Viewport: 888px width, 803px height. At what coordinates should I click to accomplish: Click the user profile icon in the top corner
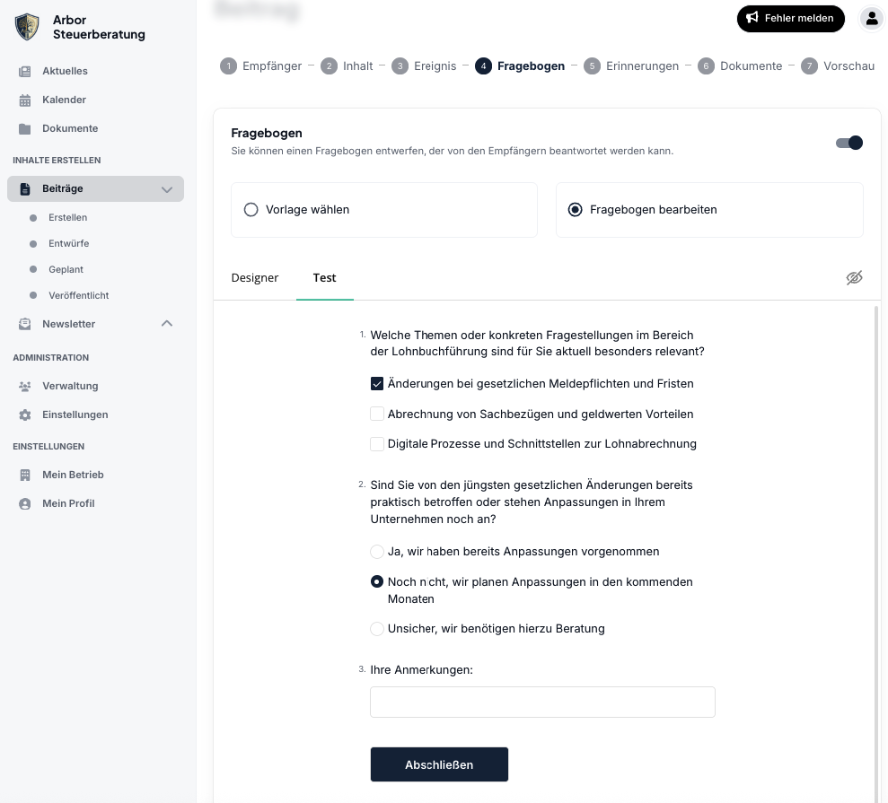coord(872,18)
